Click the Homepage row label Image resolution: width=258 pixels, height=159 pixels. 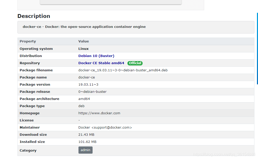pyautogui.click(x=29, y=113)
